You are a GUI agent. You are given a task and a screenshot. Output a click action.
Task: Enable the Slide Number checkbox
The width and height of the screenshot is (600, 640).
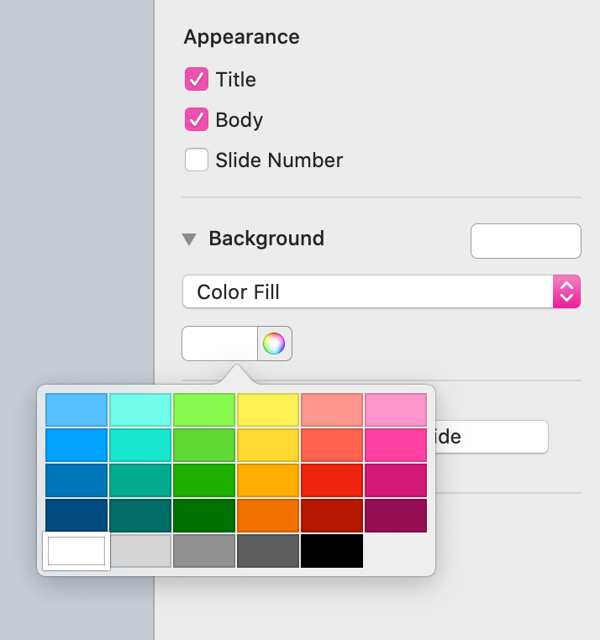click(197, 160)
